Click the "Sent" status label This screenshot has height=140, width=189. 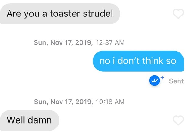[x=176, y=81]
